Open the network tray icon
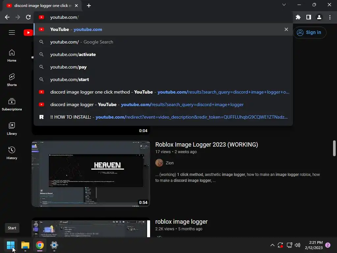 coord(289,245)
